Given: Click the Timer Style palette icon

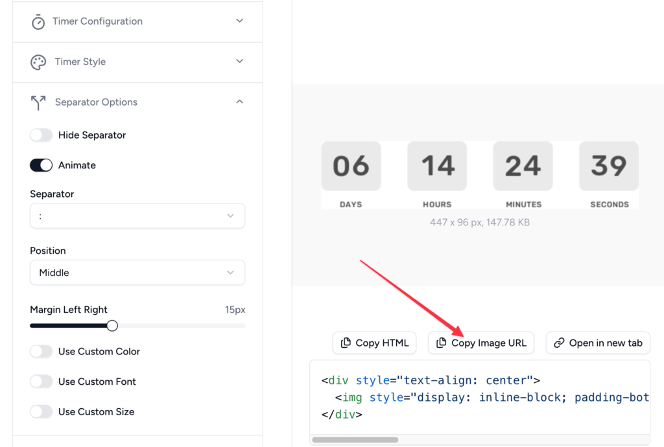Looking at the screenshot, I should coord(38,62).
